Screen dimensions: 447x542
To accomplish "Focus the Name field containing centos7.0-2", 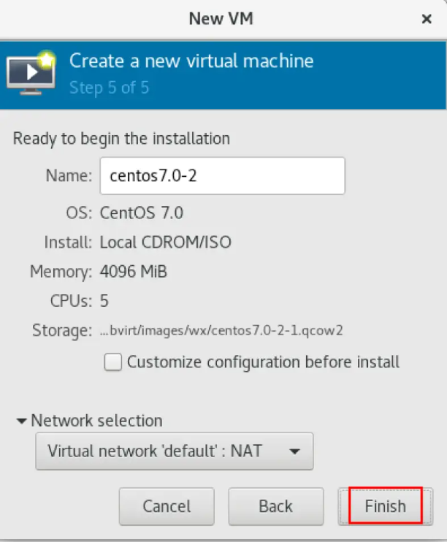I will (222, 175).
